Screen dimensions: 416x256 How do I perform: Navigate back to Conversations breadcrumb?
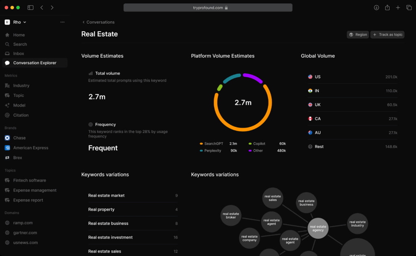[98, 22]
